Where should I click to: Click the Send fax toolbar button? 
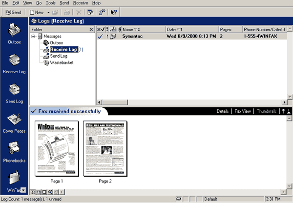[13, 12]
